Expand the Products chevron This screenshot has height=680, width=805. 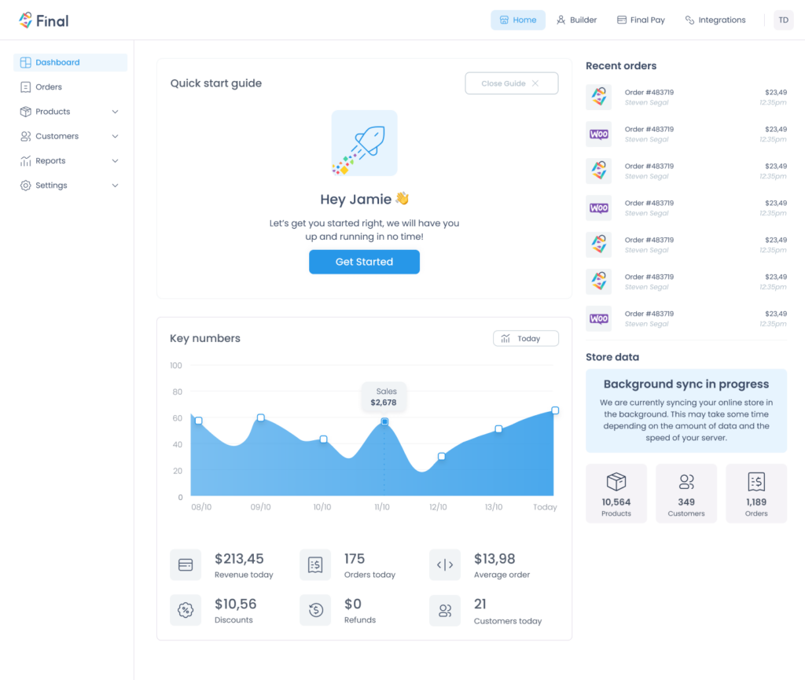click(115, 112)
